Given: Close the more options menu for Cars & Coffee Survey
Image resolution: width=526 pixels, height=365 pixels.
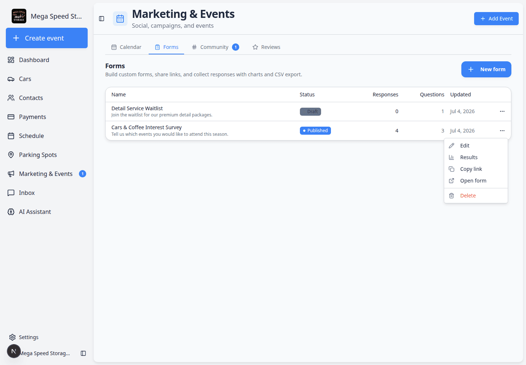Looking at the screenshot, I should pos(502,131).
